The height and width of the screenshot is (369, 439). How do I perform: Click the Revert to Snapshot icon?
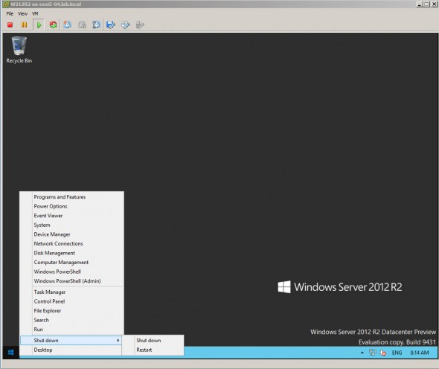pyautogui.click(x=82, y=25)
